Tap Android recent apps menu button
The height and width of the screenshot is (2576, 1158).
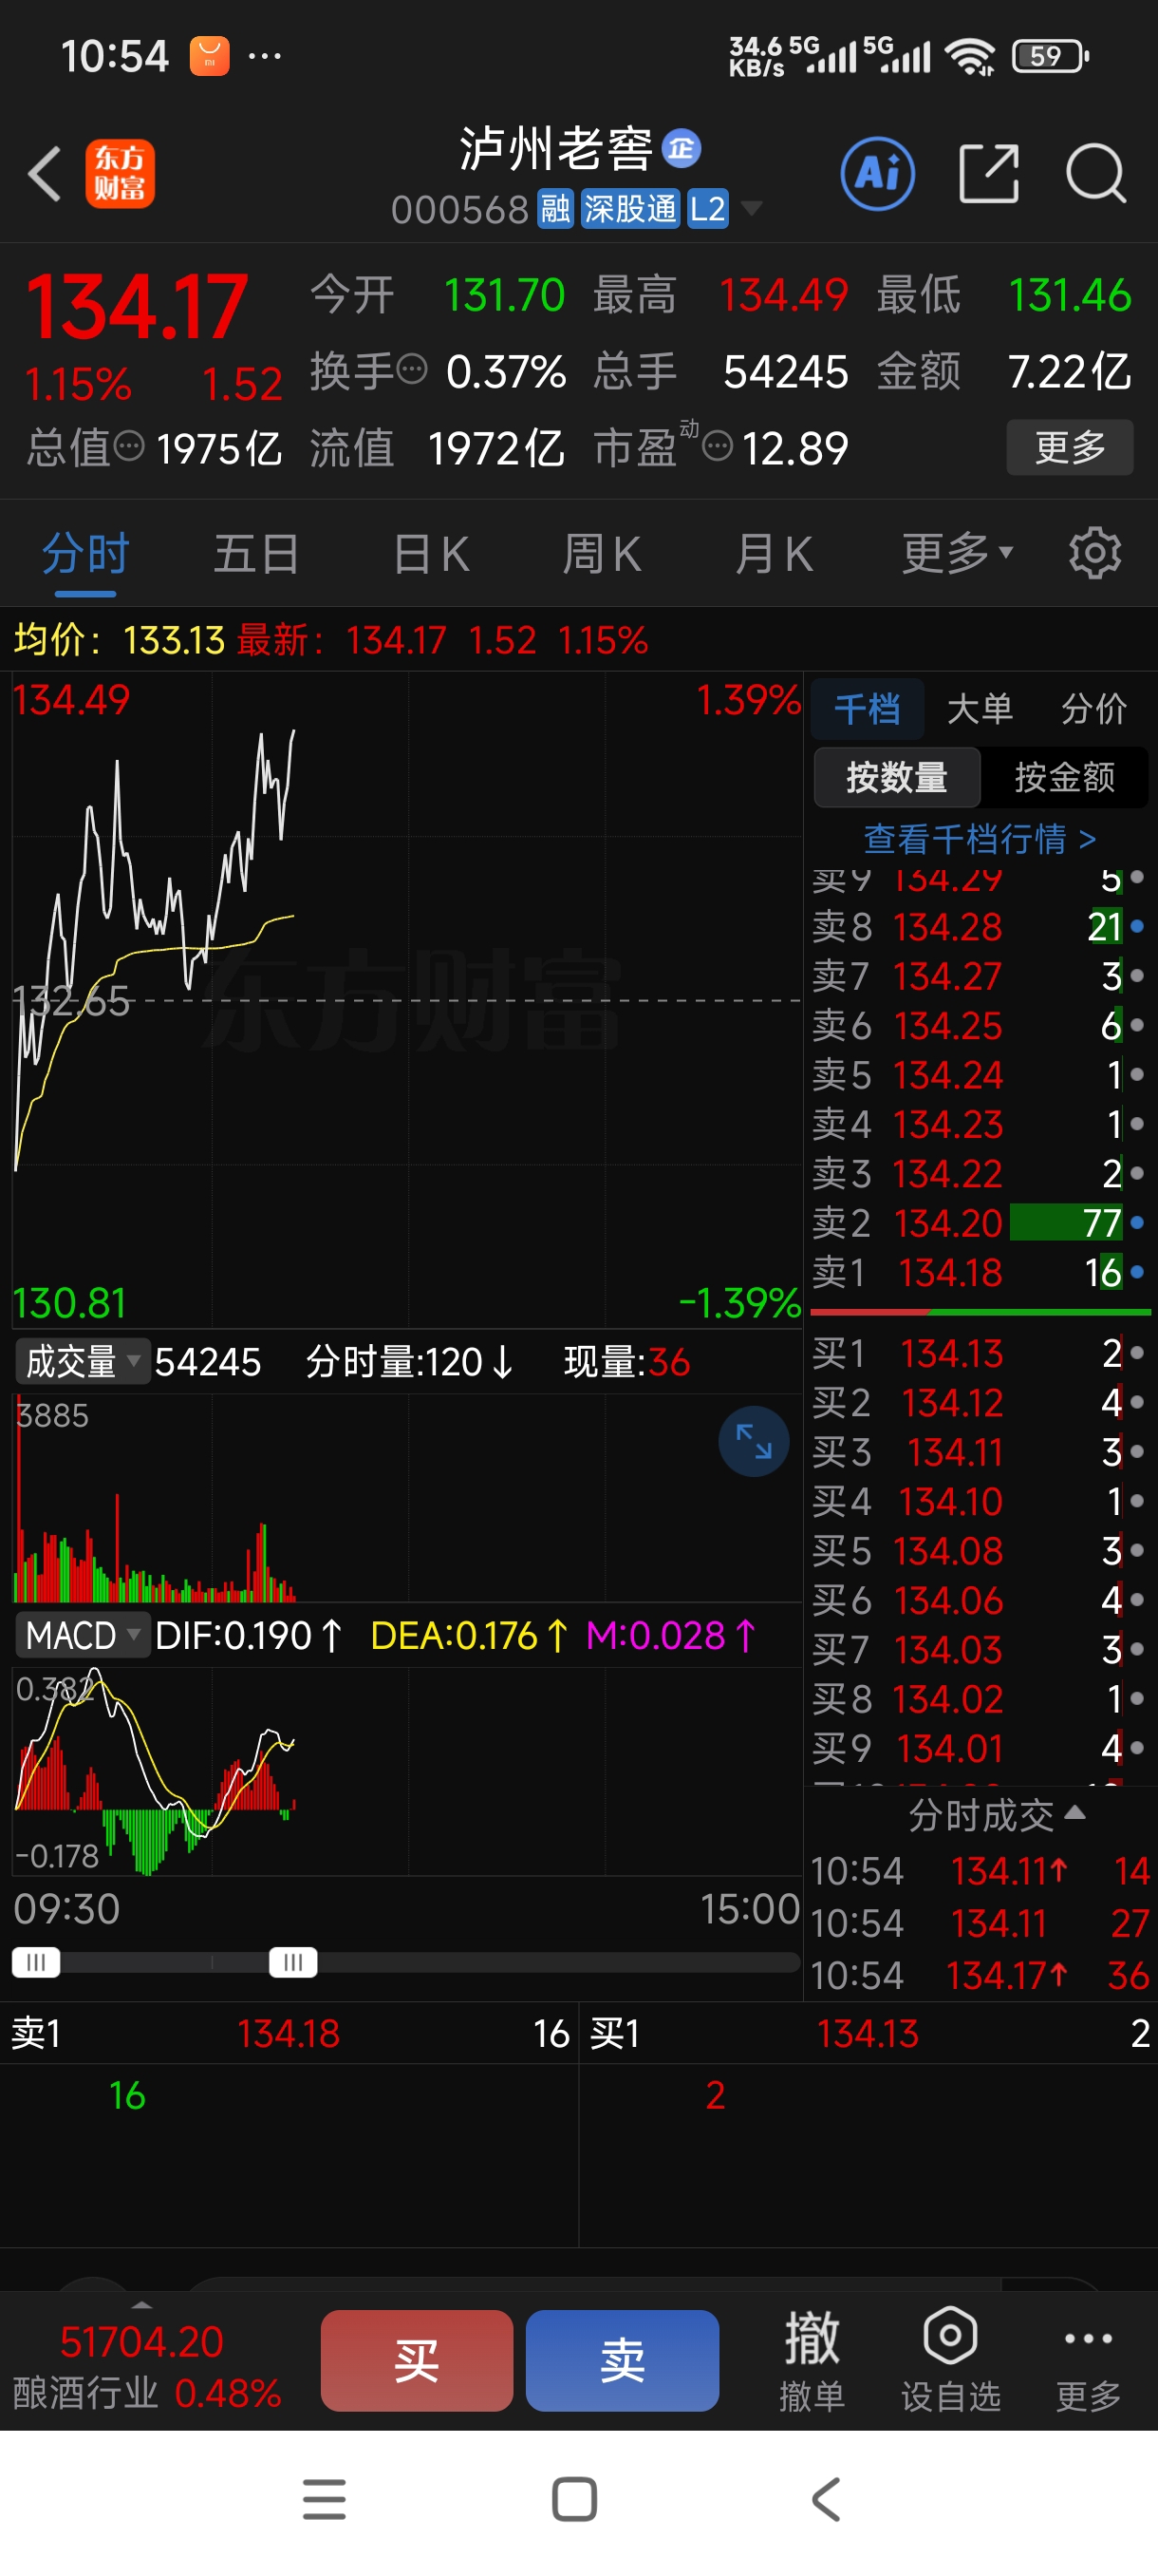click(x=325, y=2500)
